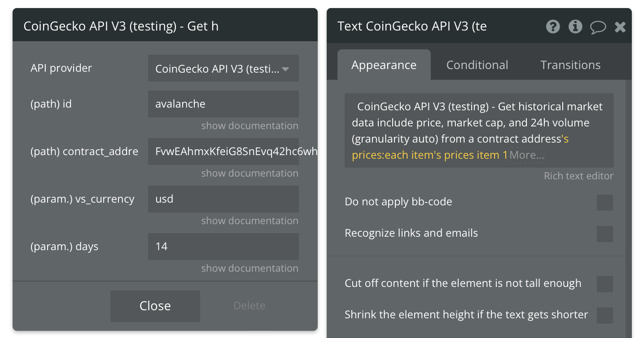Image resolution: width=639 pixels, height=338 pixels.
Task: Check Cut off content if not tall enough
Action: coord(605,284)
